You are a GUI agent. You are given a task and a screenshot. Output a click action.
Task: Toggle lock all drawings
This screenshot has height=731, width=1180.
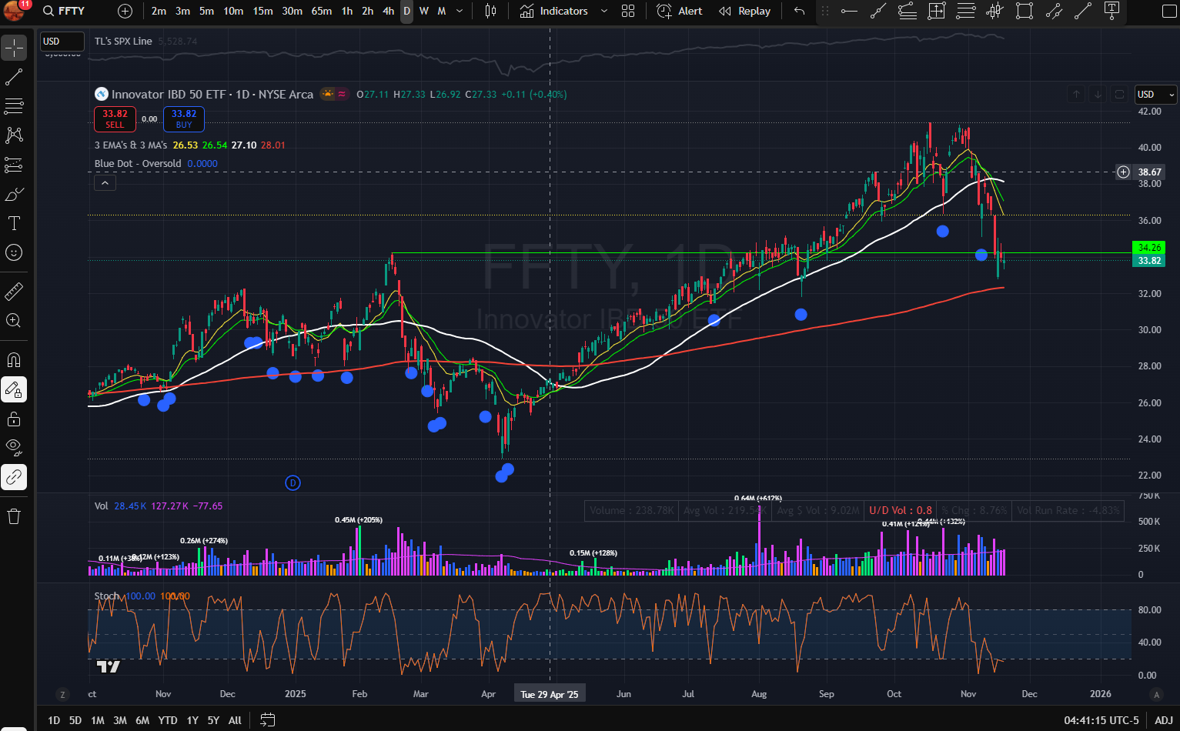pyautogui.click(x=14, y=419)
